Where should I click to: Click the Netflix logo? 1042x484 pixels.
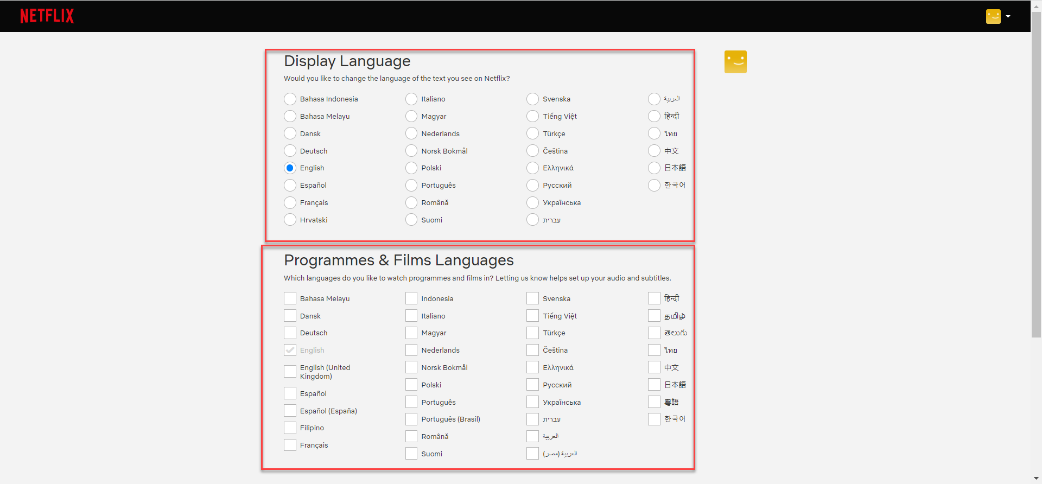pyautogui.click(x=47, y=16)
